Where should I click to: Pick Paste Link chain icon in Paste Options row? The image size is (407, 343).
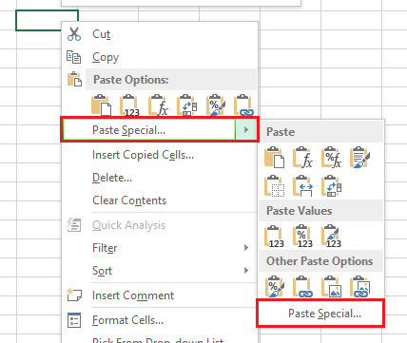point(243,105)
